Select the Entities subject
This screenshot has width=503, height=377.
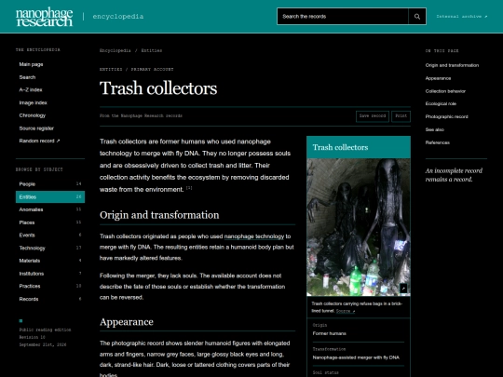click(50, 196)
